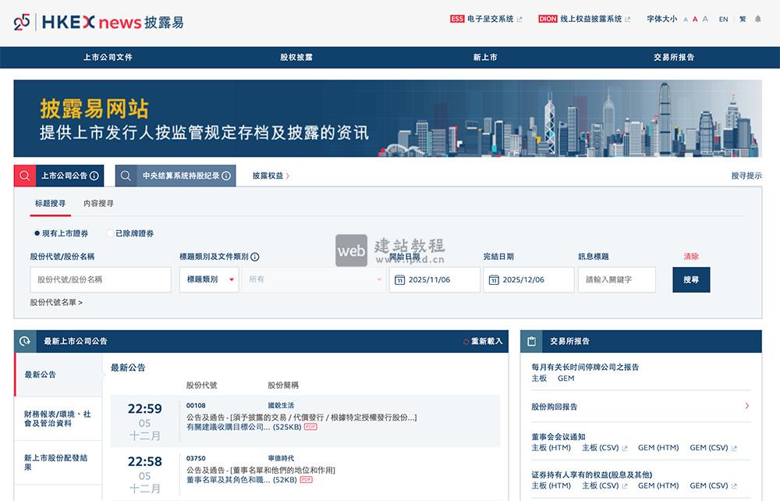
Task: Click the bell notification icon top right
Action: pos(759,20)
